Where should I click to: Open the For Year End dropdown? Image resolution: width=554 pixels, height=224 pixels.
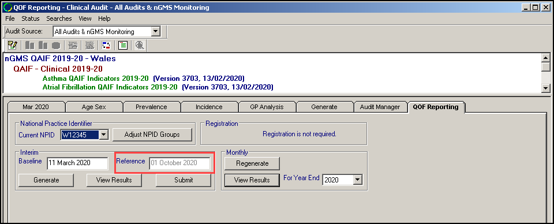[358, 180]
